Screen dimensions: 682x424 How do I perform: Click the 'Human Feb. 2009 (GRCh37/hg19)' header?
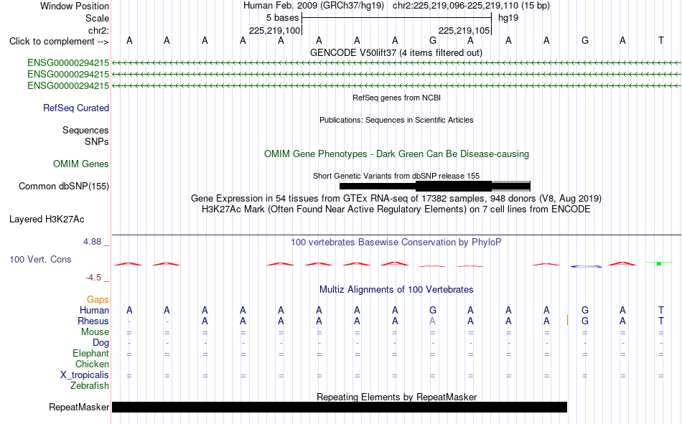[x=314, y=6]
